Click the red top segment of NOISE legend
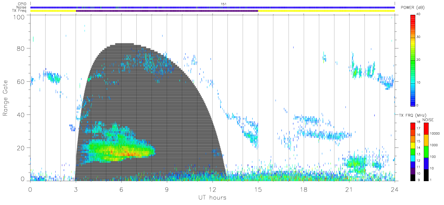 coord(426,128)
